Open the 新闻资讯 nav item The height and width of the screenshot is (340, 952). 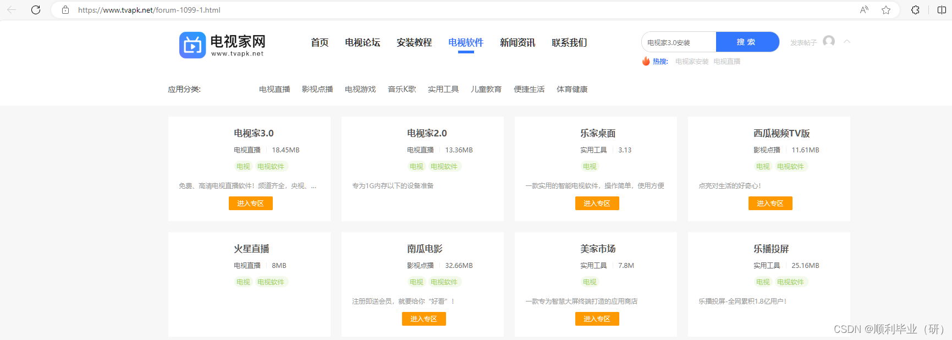pos(518,42)
